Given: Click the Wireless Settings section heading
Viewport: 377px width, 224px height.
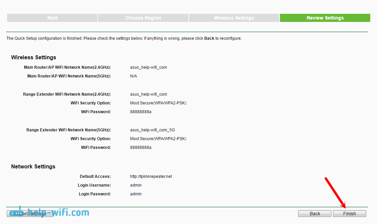Looking at the screenshot, I should coord(33,57).
